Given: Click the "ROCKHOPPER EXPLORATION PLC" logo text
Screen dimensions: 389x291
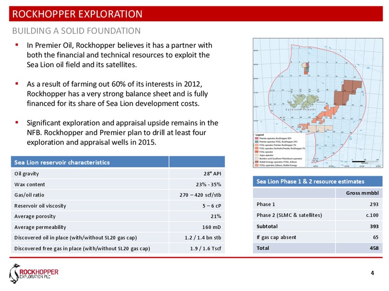Looking at the screenshot, I should [x=39, y=274].
